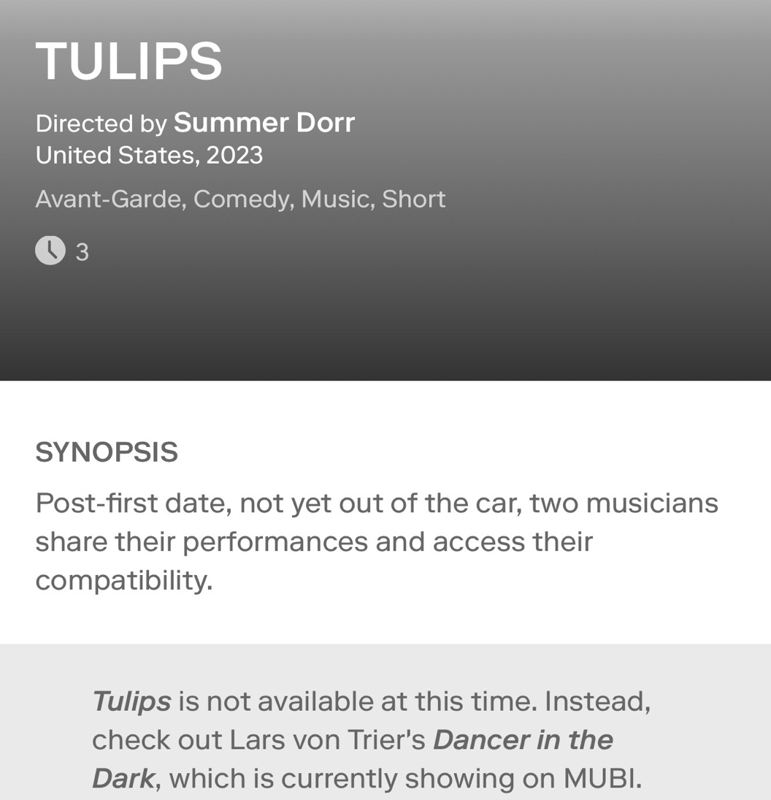
Task: Click the word "MUBI" in notice
Action: [598, 779]
